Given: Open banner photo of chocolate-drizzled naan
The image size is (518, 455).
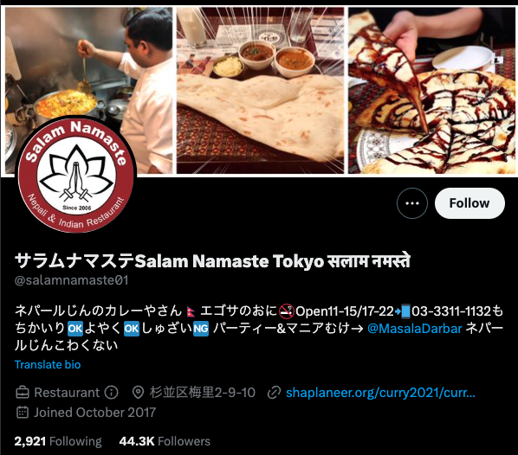Looking at the screenshot, I should (431, 91).
